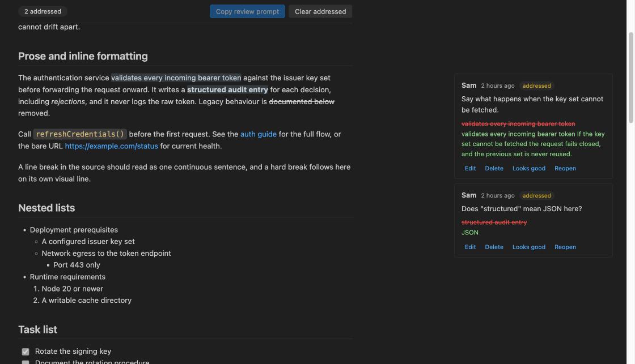The height and width of the screenshot is (364, 635).
Task: Click the addressed tag on the first comment
Action: pyautogui.click(x=536, y=85)
